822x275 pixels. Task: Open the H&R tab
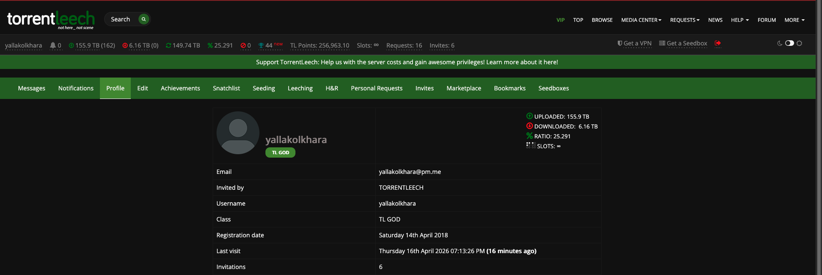(x=332, y=88)
